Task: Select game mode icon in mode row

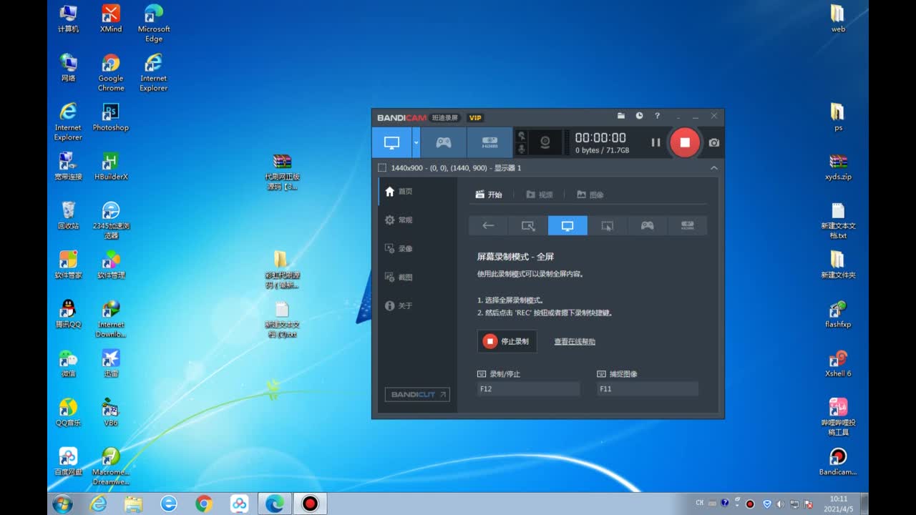Action: coord(647,225)
